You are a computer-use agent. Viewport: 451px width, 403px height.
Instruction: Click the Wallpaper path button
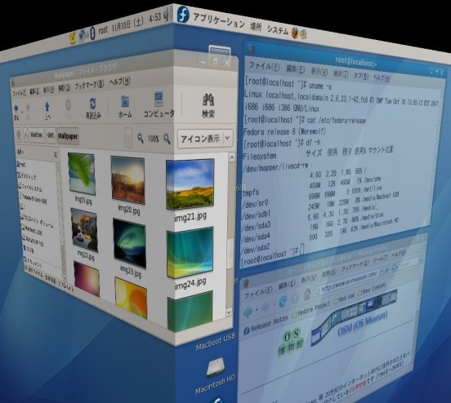pos(68,136)
